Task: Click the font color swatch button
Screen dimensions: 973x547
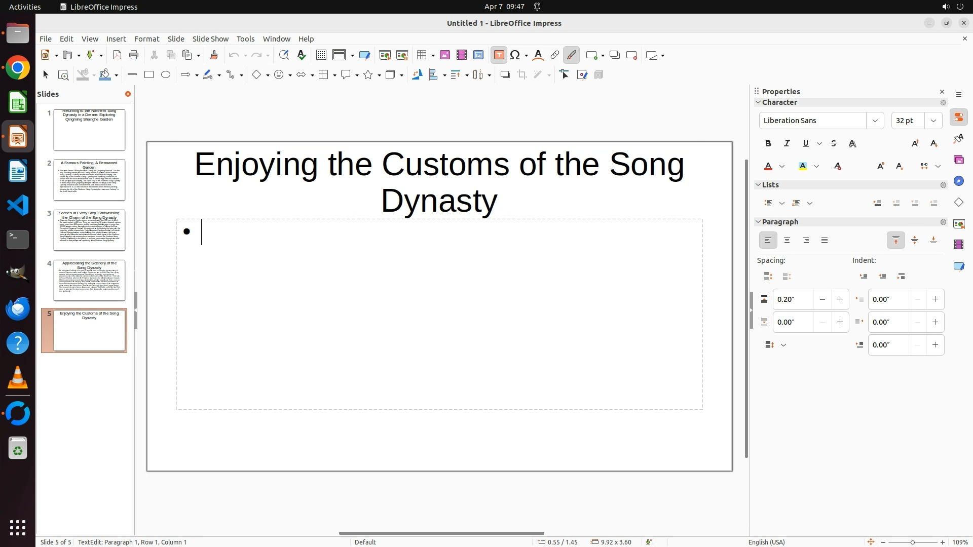Action: (x=768, y=167)
